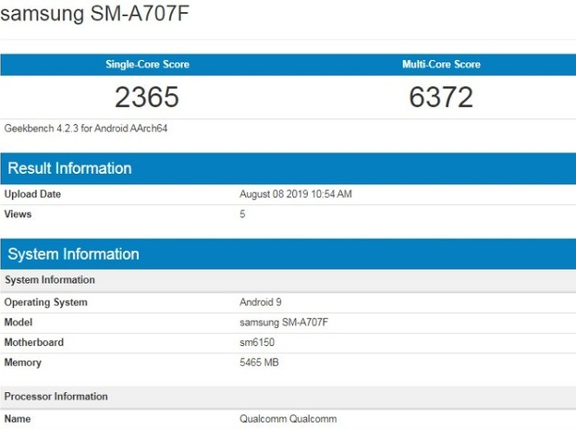Select the Upload Date label

coord(32,194)
